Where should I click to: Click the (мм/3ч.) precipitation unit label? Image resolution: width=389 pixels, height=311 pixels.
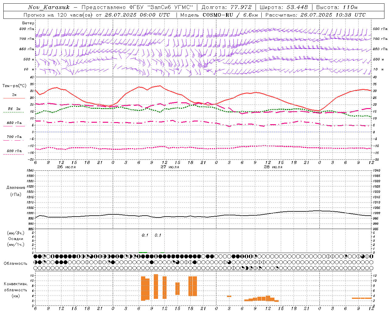click(x=16, y=233)
